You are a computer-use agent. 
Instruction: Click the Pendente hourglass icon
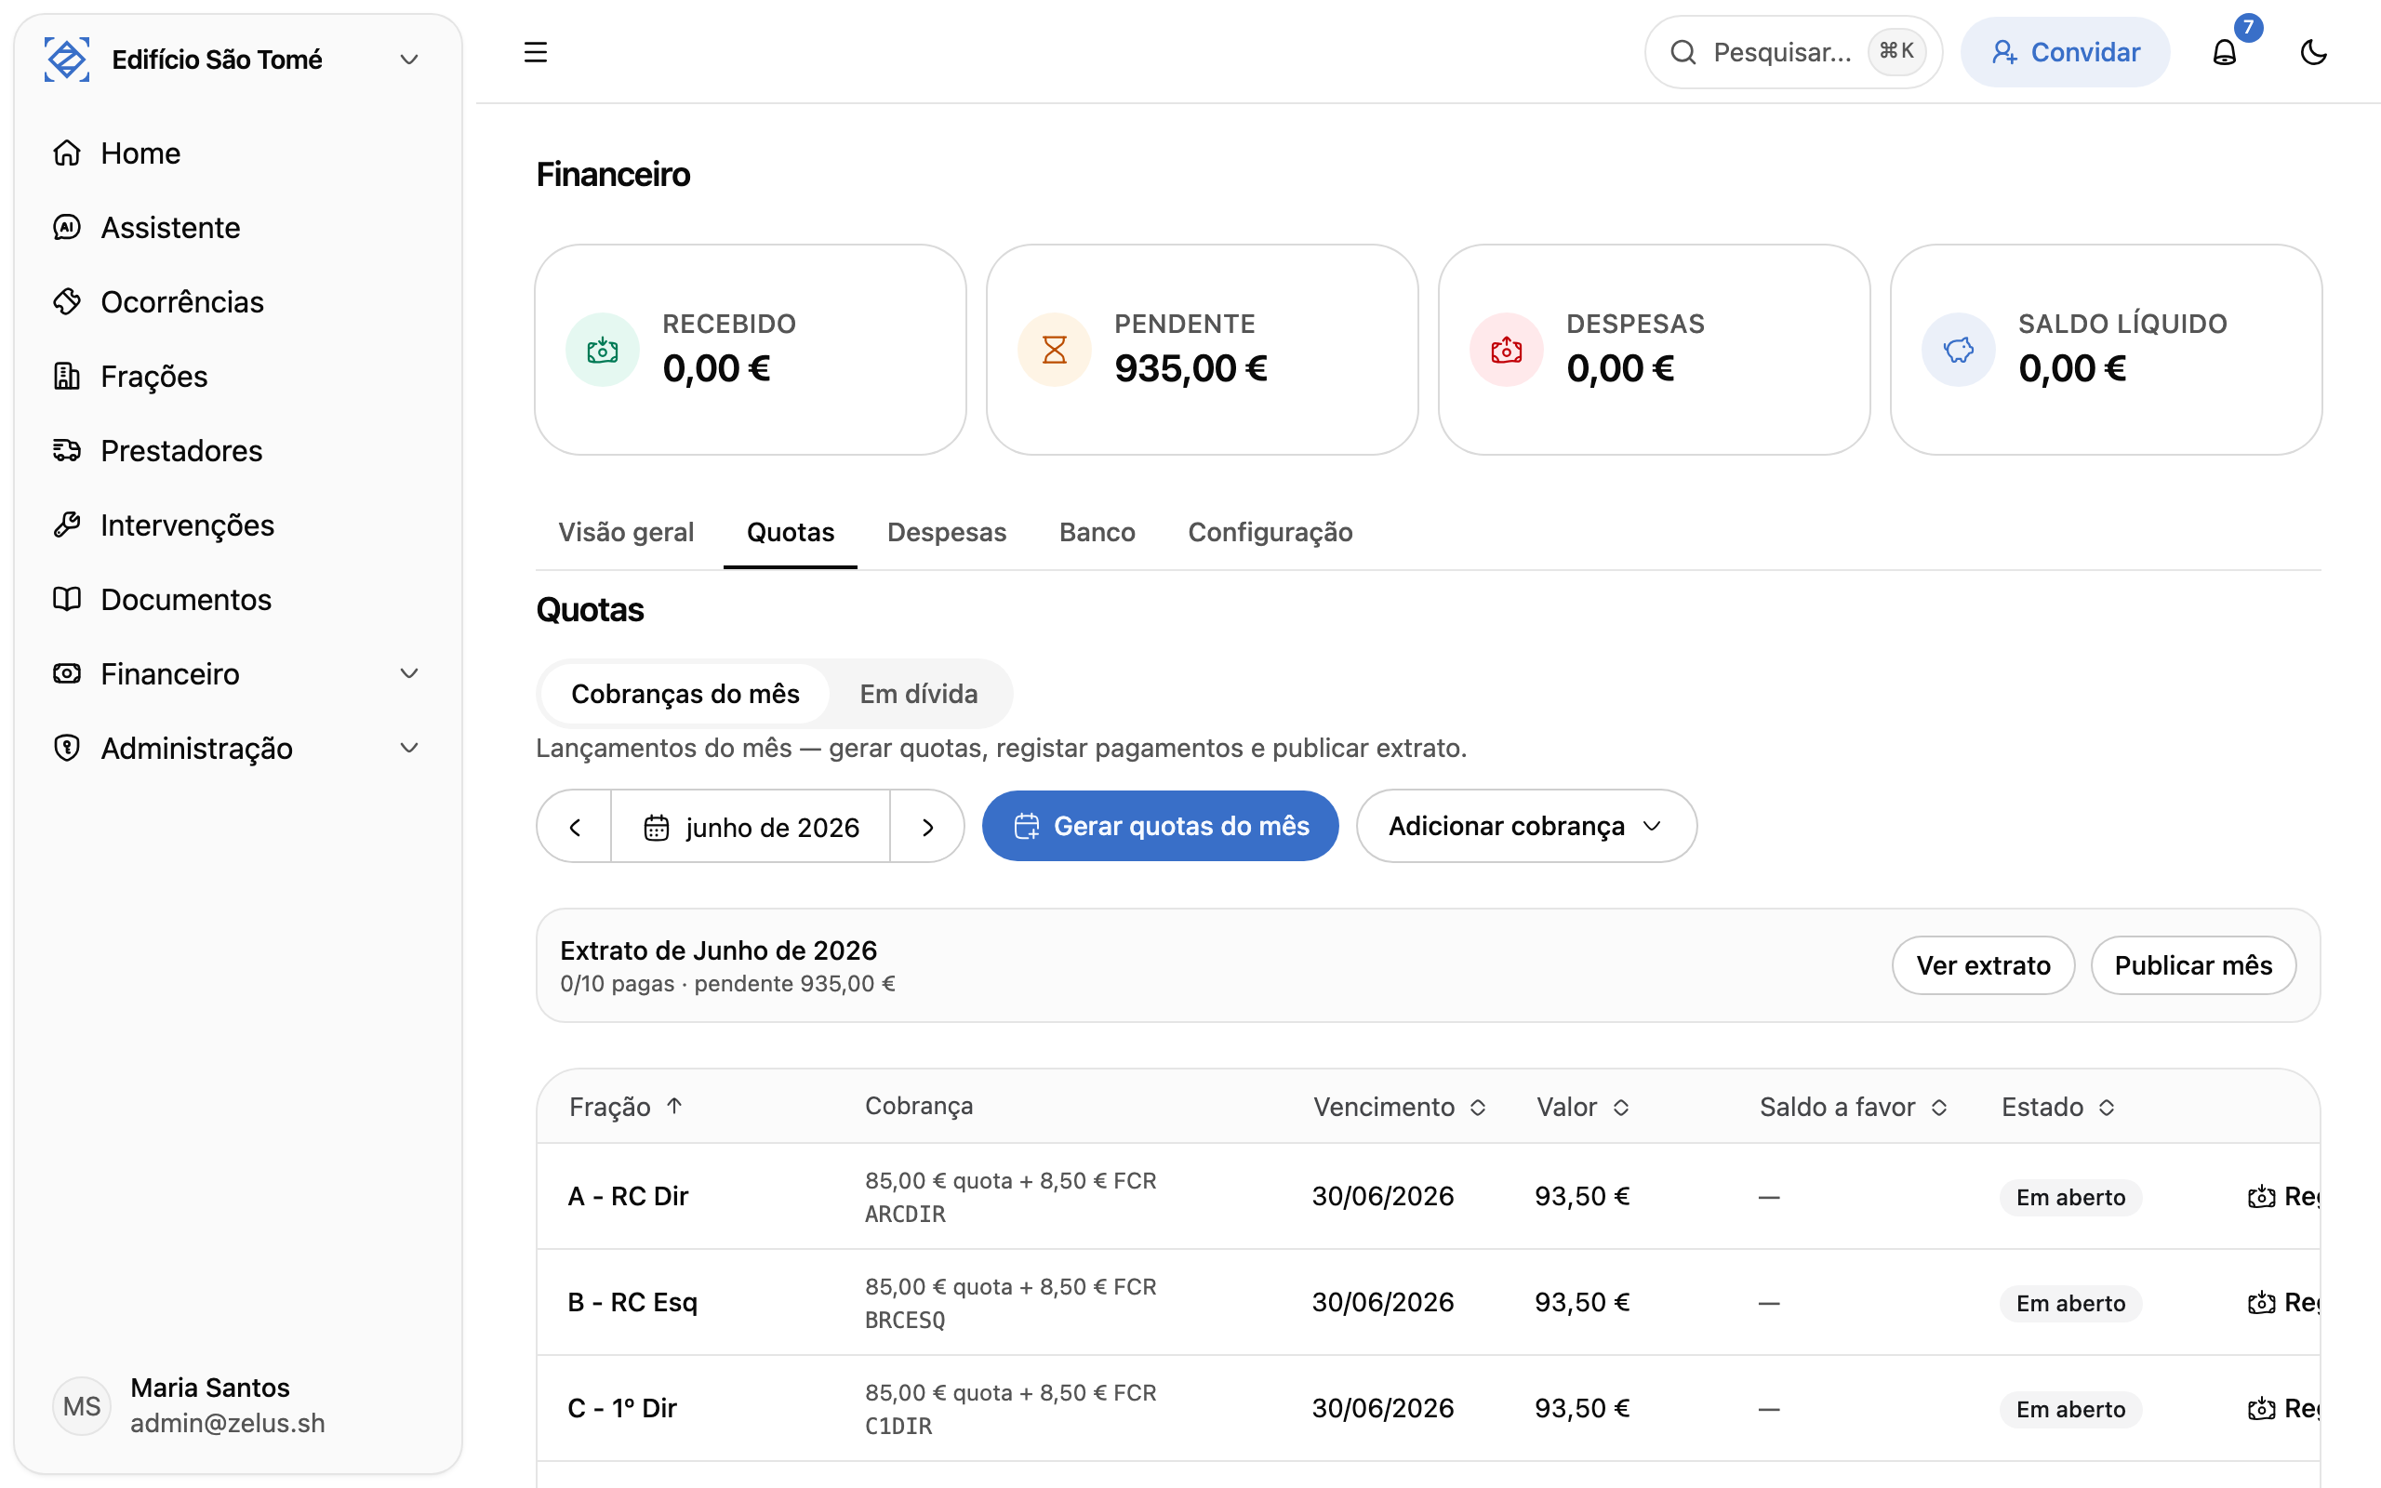point(1054,350)
